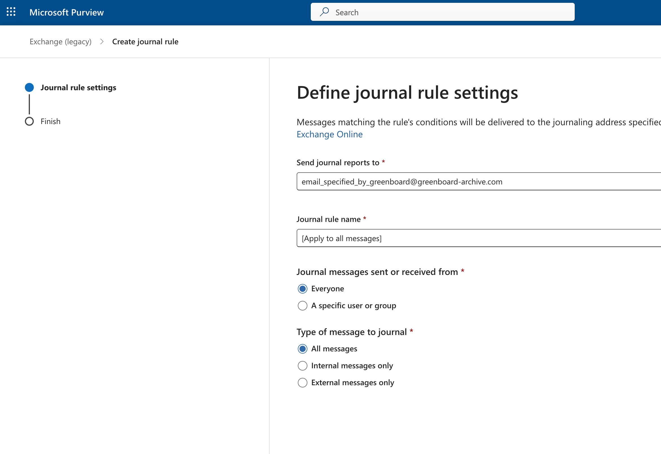Go back to Exchange (legacy) breadcrumb
Image resolution: width=661 pixels, height=454 pixels.
[x=61, y=41]
